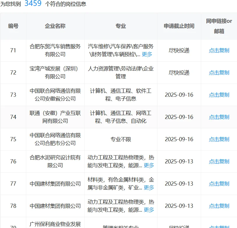
Task: Click 联通（安徽）产业互联网有限公司 cell
Action: click(55, 117)
